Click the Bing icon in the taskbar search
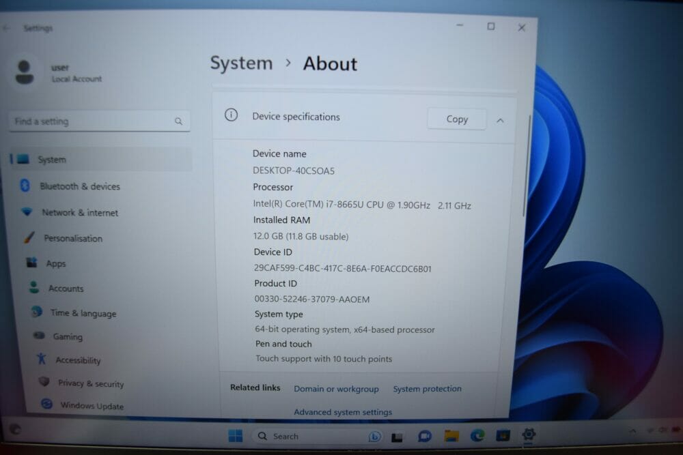This screenshot has height=455, width=683. tap(374, 437)
